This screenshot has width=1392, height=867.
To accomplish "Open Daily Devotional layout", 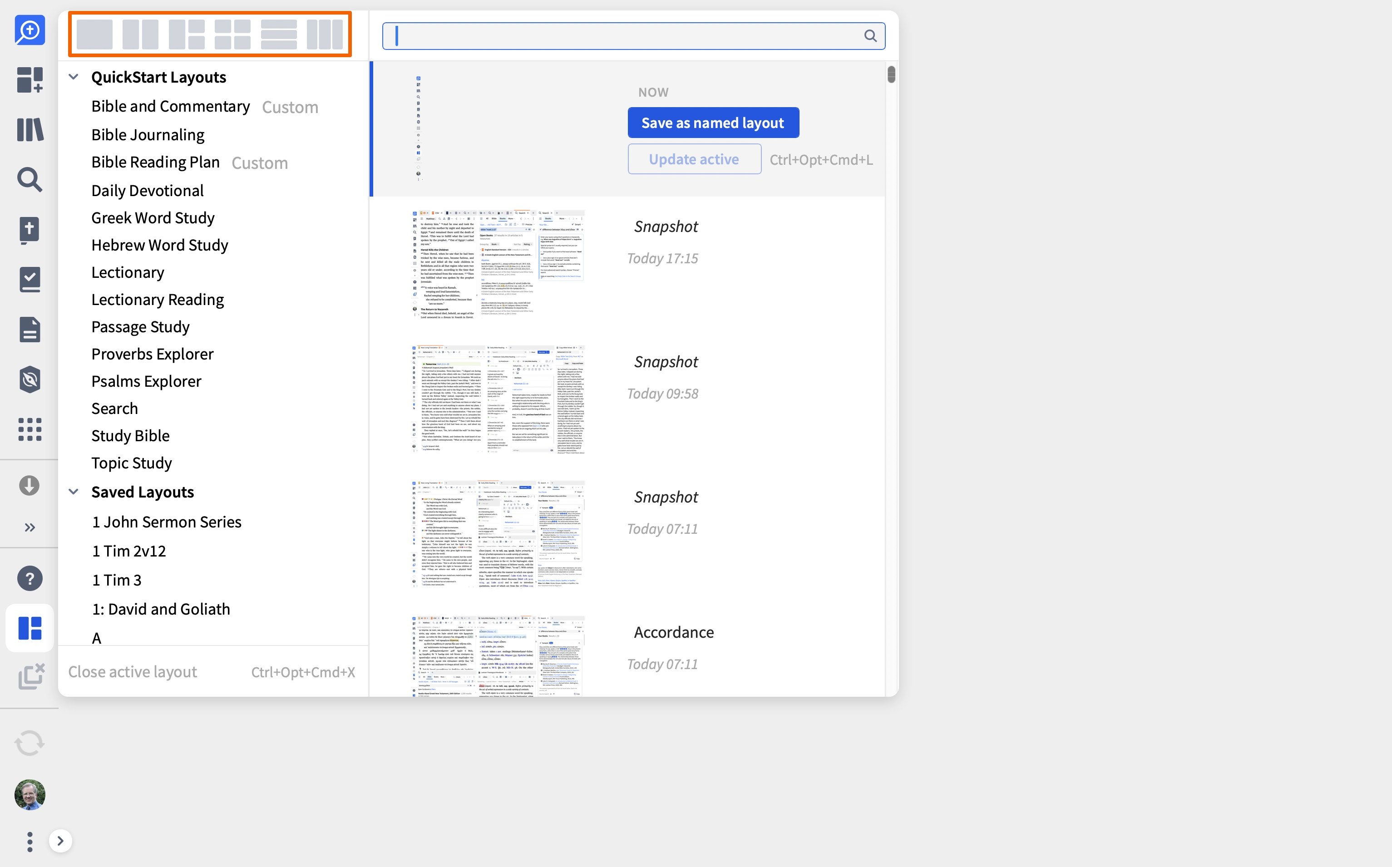I will (x=148, y=190).
